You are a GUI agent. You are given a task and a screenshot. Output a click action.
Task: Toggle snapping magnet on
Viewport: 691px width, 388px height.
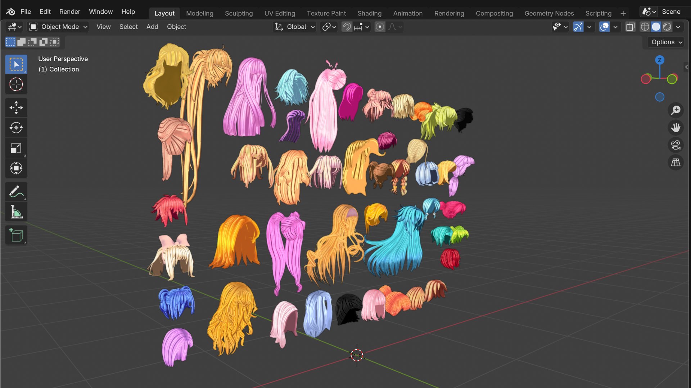[x=347, y=27]
